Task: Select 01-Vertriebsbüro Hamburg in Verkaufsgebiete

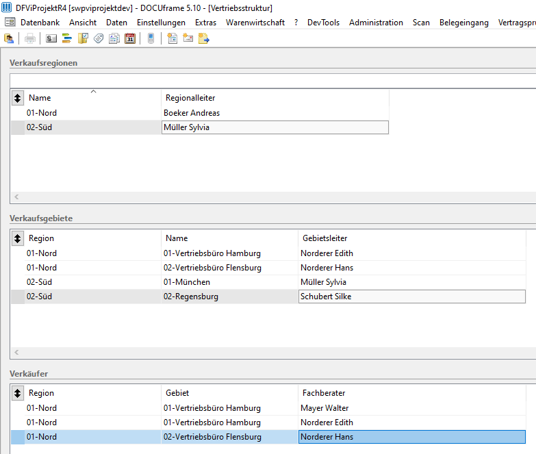Action: click(230, 253)
